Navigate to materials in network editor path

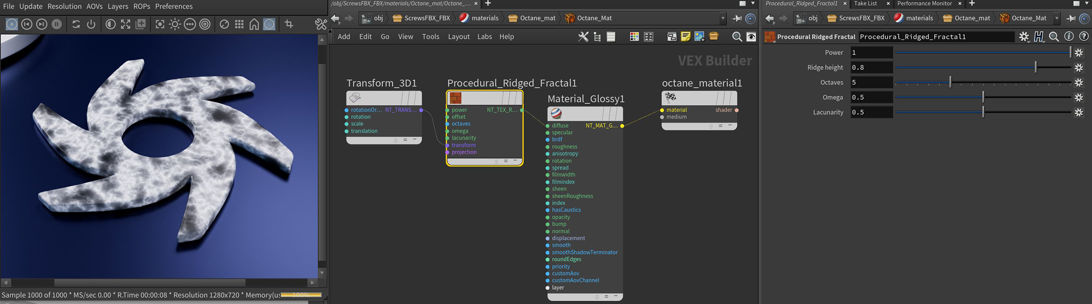[x=484, y=19]
